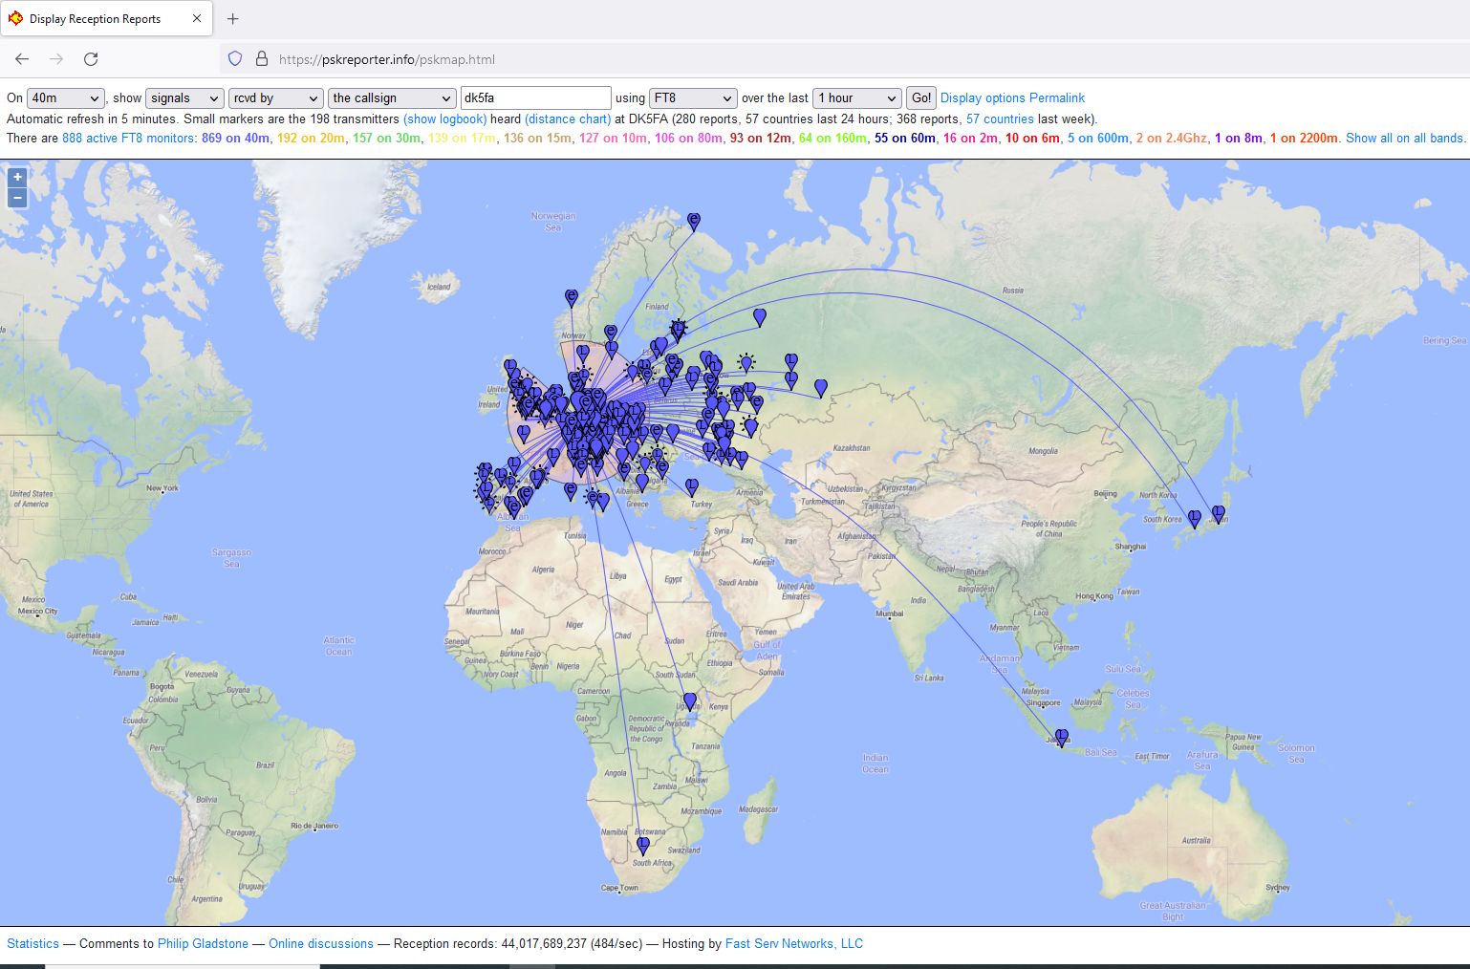Expand the FT8 mode dropdown
The height and width of the screenshot is (969, 1470).
coord(692,98)
